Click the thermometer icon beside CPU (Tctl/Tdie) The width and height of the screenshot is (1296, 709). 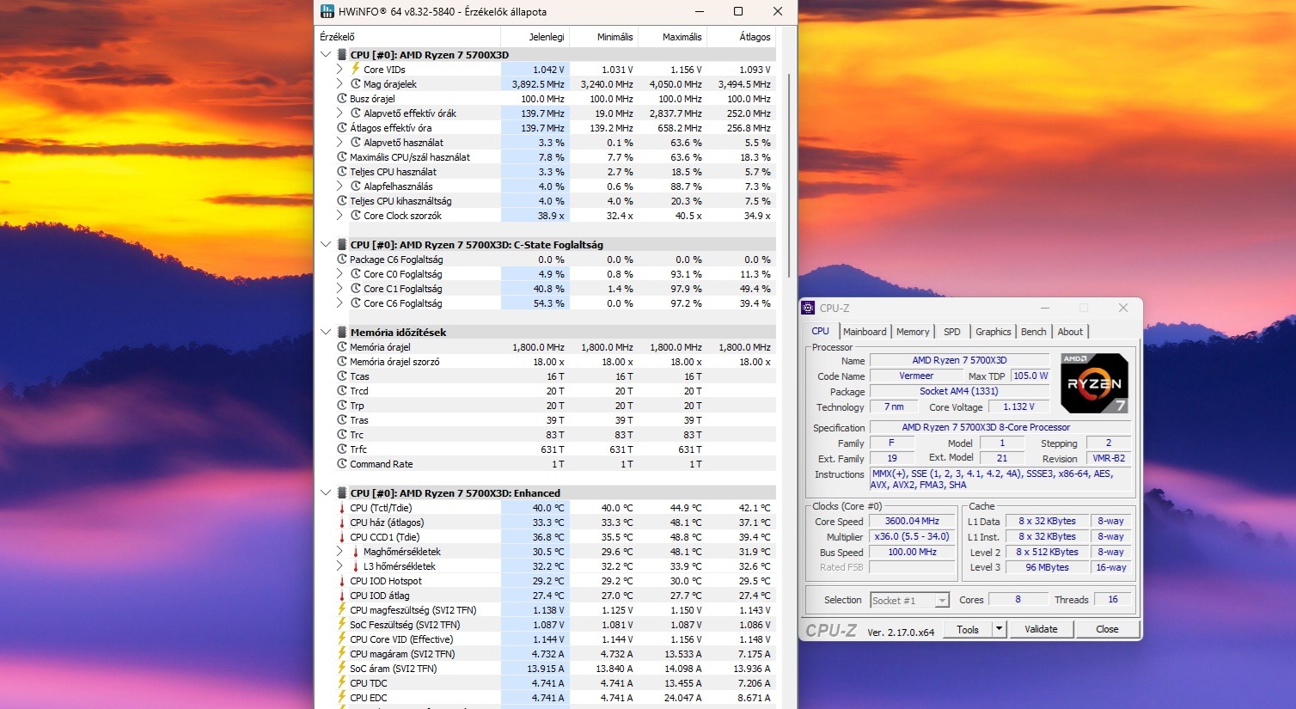tap(342, 508)
